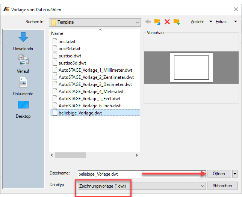The image size is (242, 197).
Task: Open Dateityp Zeichnungsvorlage dropdown
Action: [142, 186]
